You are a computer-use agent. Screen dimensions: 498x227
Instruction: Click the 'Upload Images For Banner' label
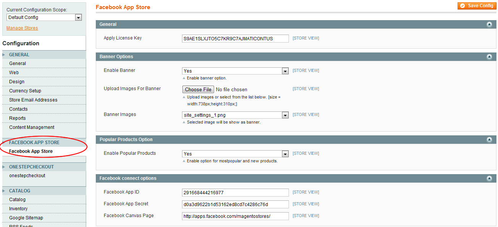click(x=132, y=89)
